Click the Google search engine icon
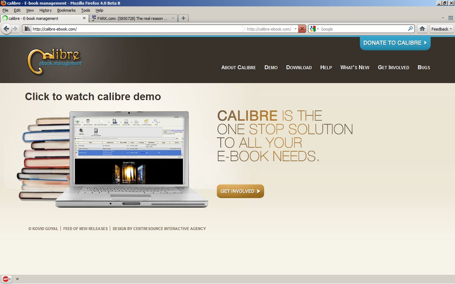This screenshot has width=455, height=284. 313,29
